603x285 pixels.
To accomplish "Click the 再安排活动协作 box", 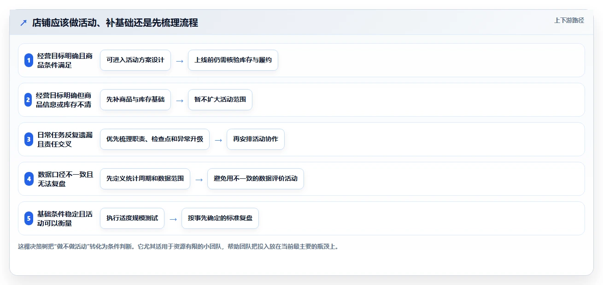I will click(x=256, y=139).
